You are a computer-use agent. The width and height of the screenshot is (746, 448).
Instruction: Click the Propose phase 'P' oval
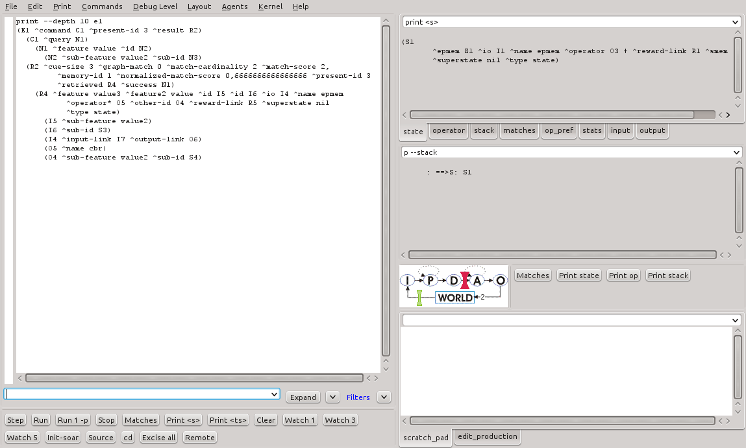tap(430, 281)
